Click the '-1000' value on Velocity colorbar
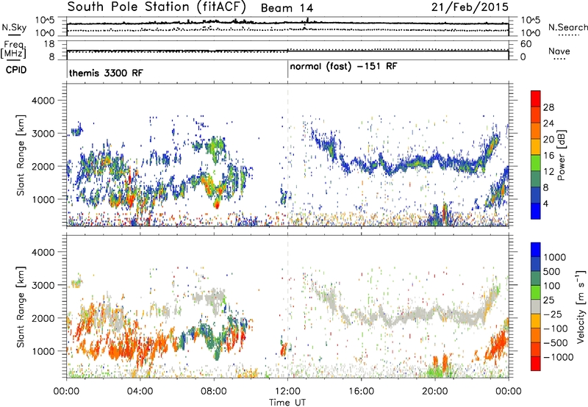This screenshot has height=407, width=588. (x=558, y=357)
